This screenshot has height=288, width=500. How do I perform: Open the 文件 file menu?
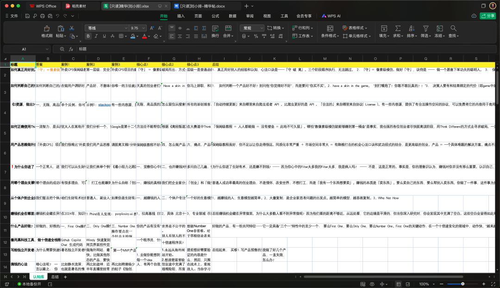tap(12, 16)
